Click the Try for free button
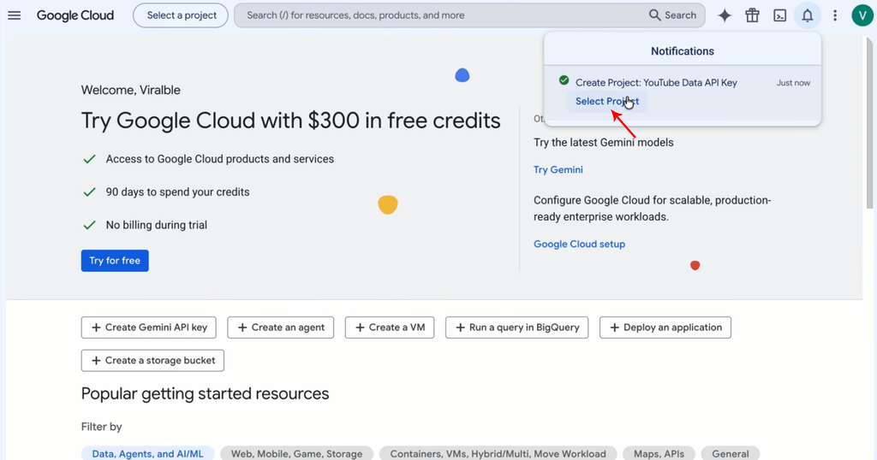This screenshot has height=460, width=877. (115, 261)
